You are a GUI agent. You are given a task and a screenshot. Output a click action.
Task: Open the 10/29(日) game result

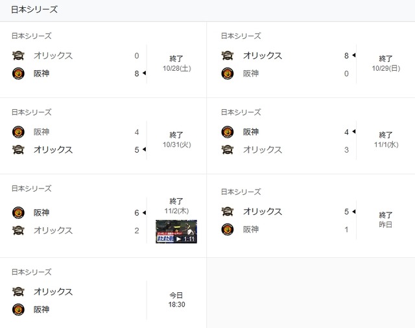tap(311, 60)
